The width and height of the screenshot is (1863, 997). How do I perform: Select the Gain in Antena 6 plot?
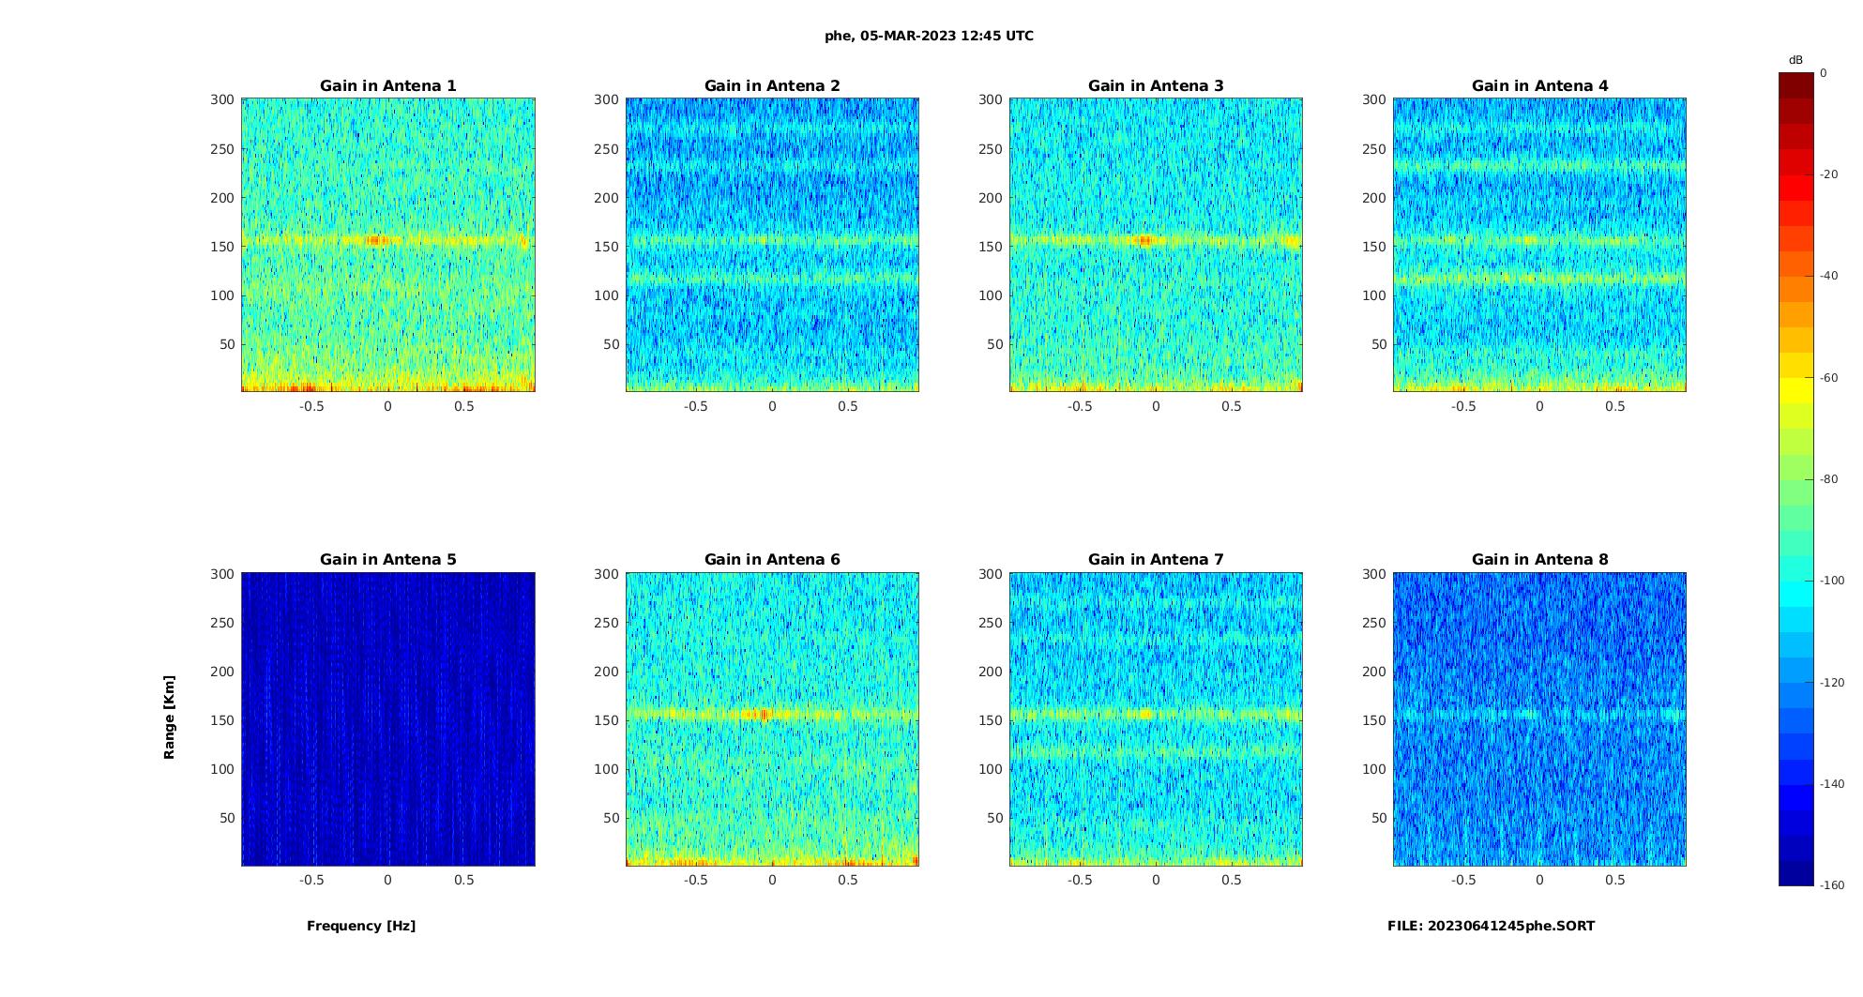tap(772, 719)
